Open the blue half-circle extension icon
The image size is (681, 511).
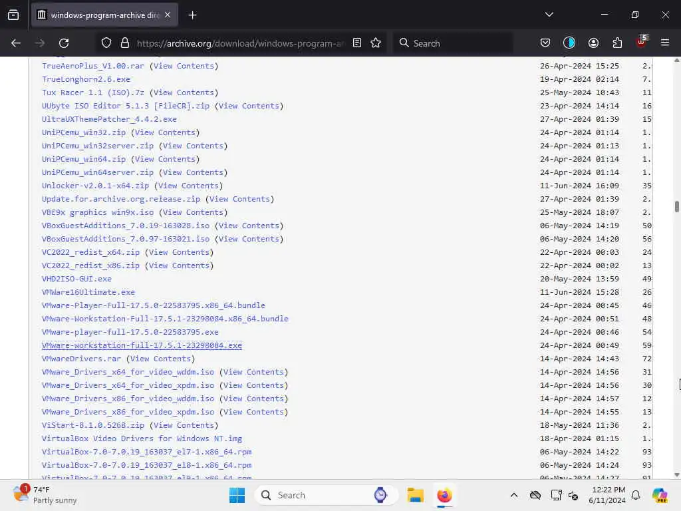coord(569,43)
